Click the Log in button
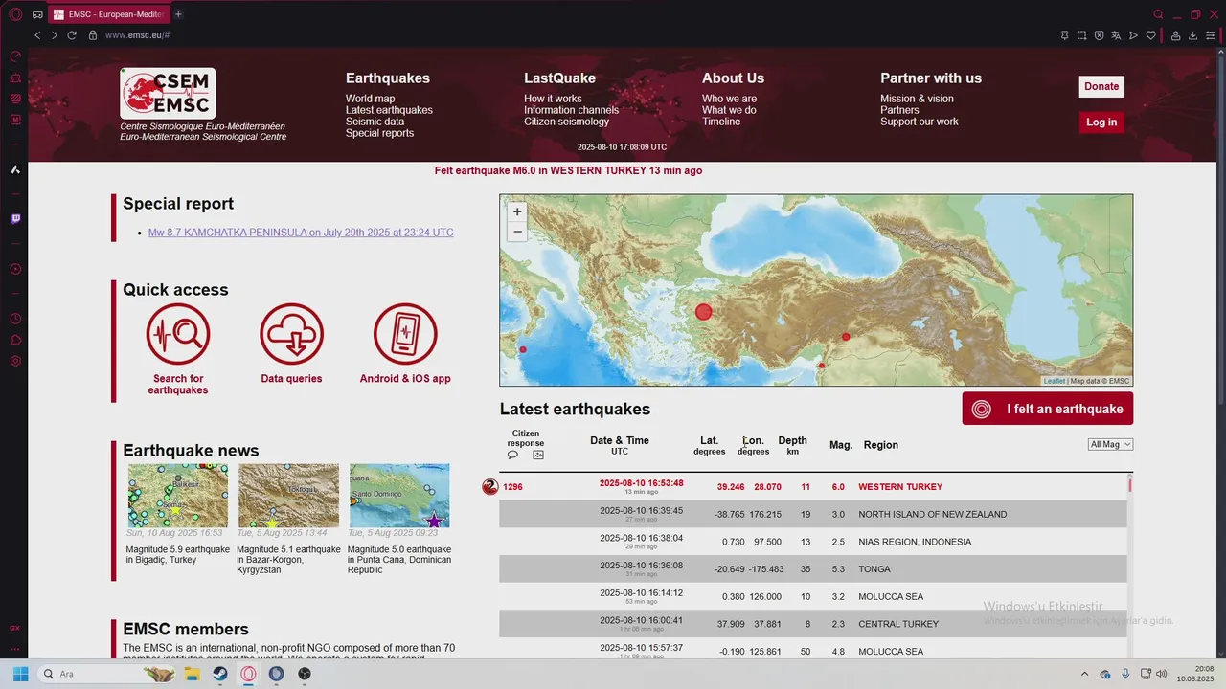The height and width of the screenshot is (689, 1226). tap(1101, 122)
